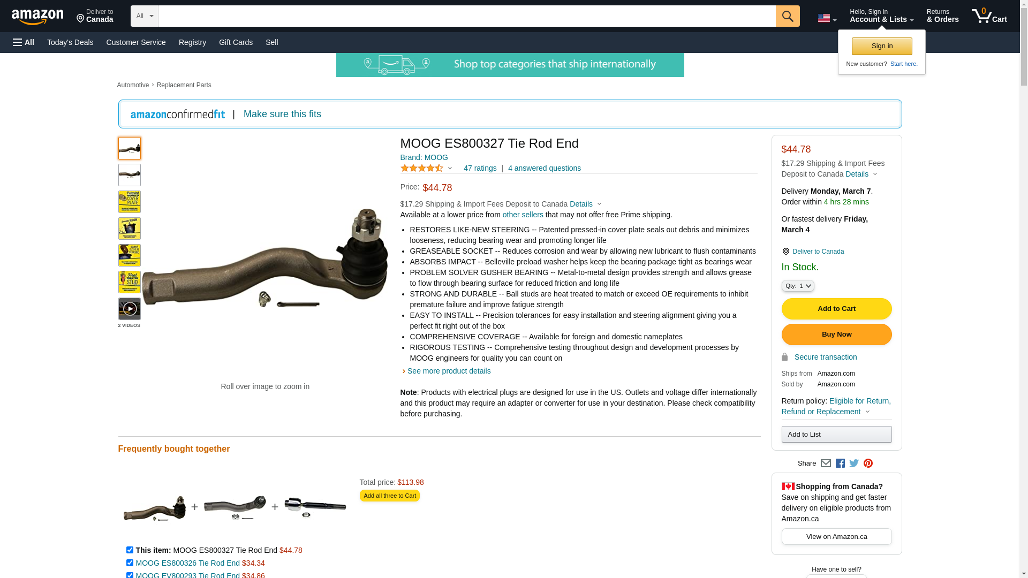The width and height of the screenshot is (1028, 578).
Task: Share via the Pinterest icon
Action: click(x=868, y=463)
